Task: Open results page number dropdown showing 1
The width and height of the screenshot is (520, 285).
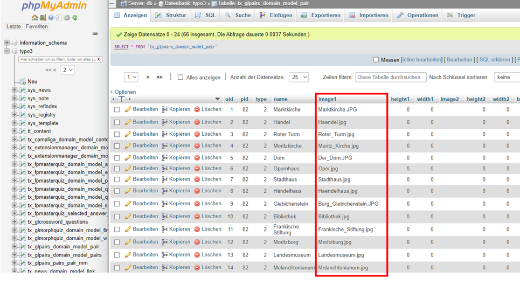Action: 131,77
